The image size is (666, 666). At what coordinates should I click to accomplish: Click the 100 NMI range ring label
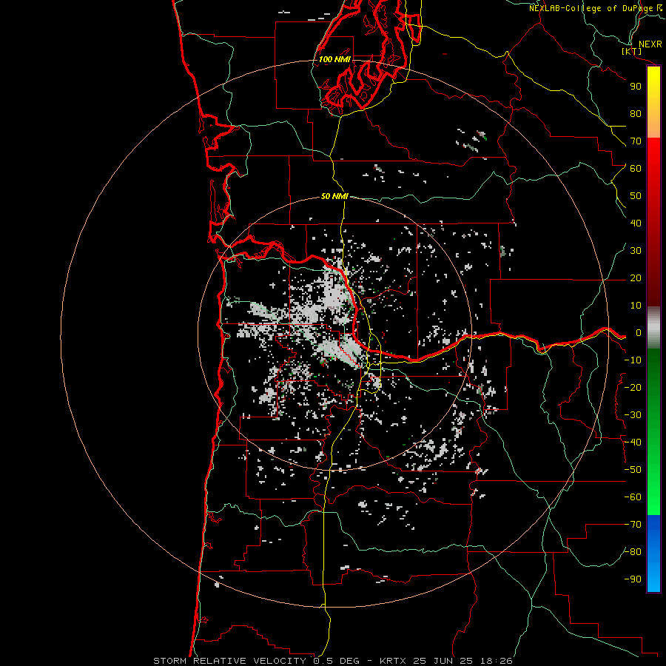click(334, 59)
